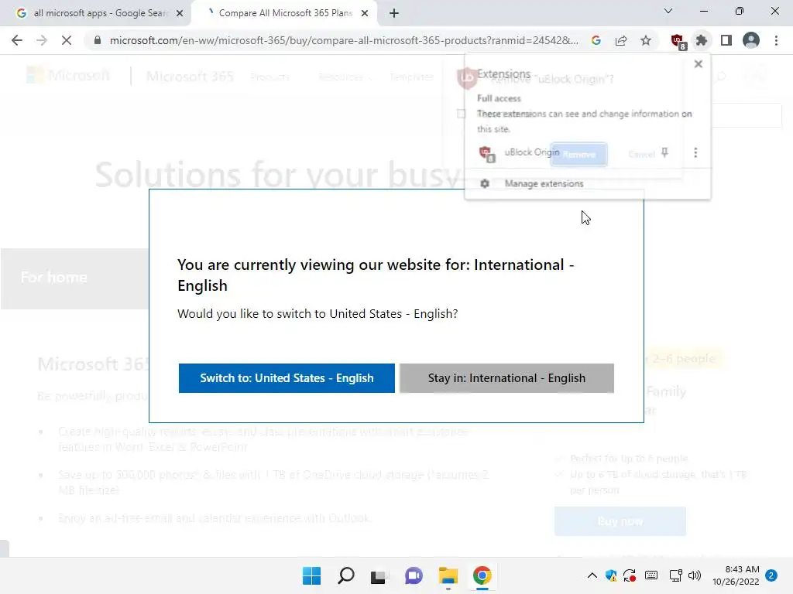Stop loading the page
Image resolution: width=793 pixels, height=594 pixels.
click(x=67, y=40)
